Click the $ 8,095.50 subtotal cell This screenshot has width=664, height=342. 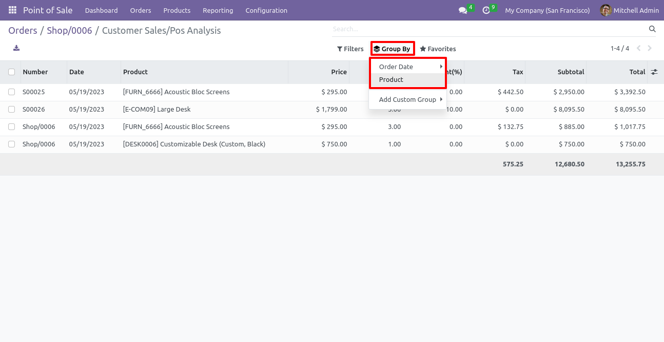(569, 110)
